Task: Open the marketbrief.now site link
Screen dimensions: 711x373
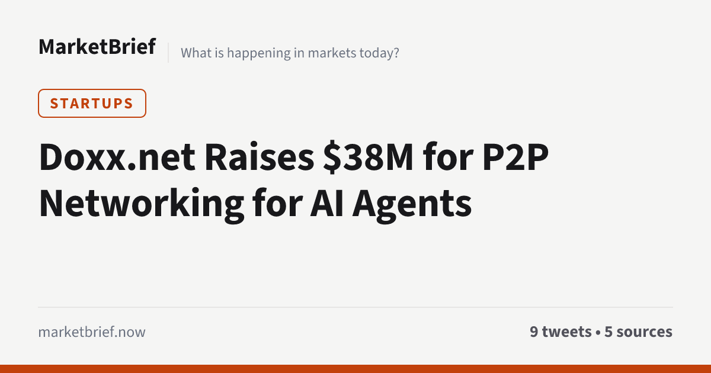Action: tap(92, 332)
